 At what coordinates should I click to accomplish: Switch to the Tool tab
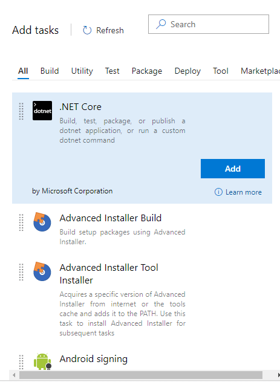pyautogui.click(x=221, y=71)
